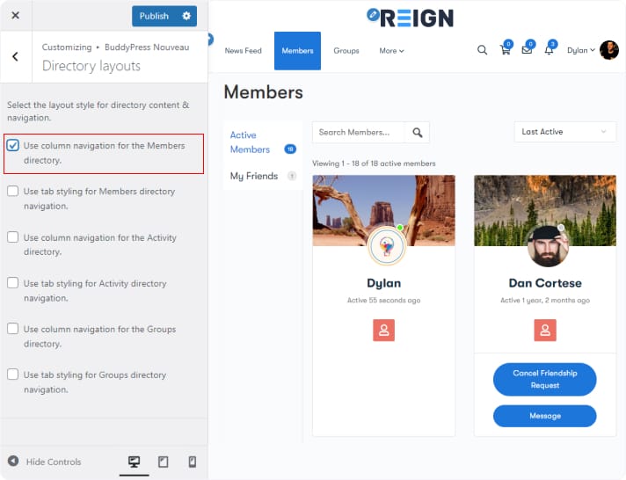
Task: Open the notifications bell icon
Action: click(550, 50)
